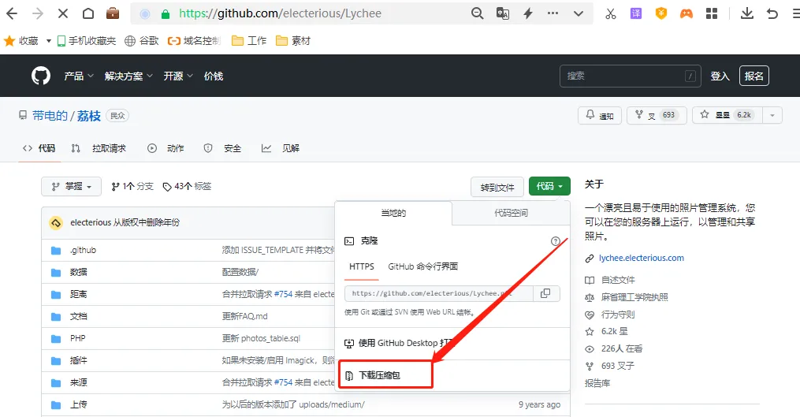This screenshot has width=800, height=417.
Task: Click the GitHub octocat logo
Action: (x=41, y=76)
